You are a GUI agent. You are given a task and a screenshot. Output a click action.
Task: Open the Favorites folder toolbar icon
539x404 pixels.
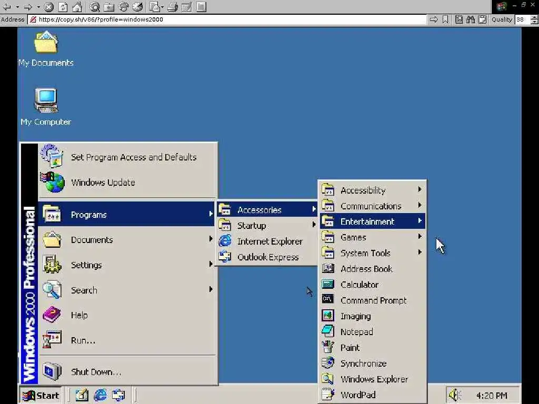click(109, 7)
